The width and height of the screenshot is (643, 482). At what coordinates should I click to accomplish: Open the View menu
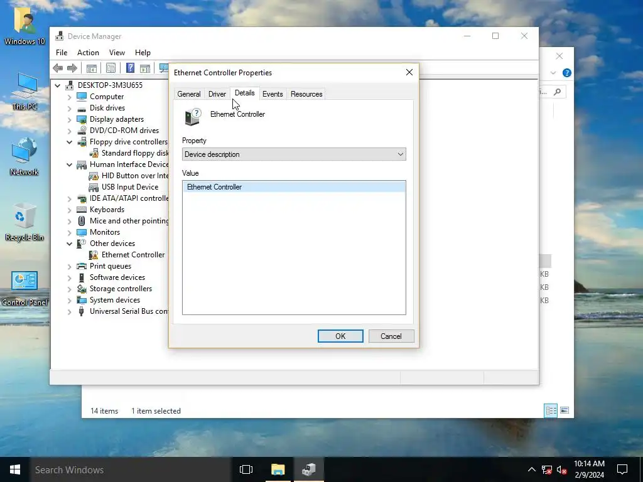117,53
